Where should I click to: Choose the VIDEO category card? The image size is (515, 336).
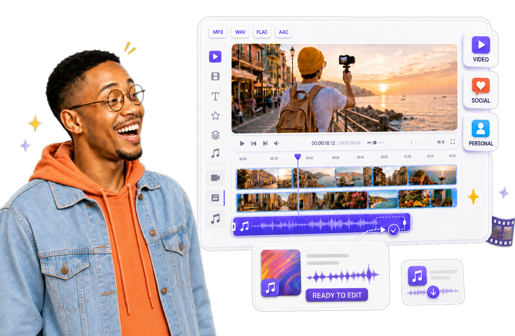[481, 49]
